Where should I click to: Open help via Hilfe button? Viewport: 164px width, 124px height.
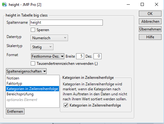150,37
